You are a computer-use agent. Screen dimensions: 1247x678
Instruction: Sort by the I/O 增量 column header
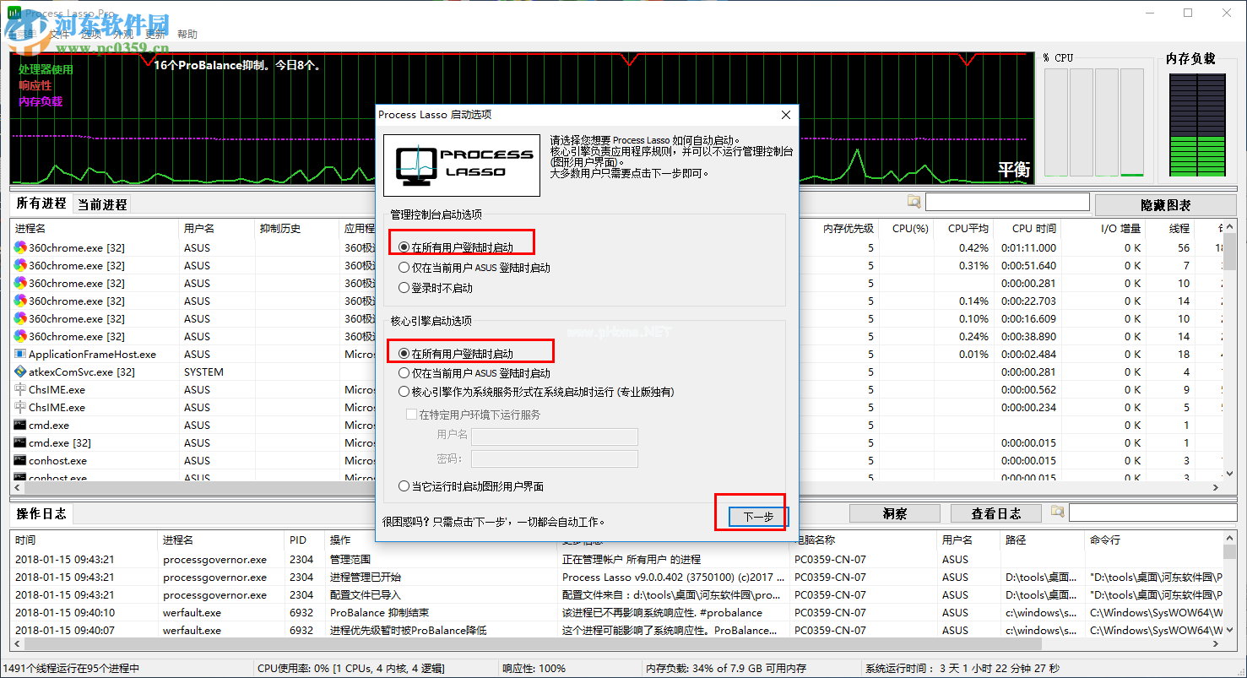[1105, 228]
